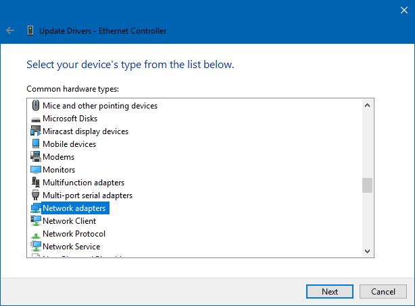Click the Network Client icon
The height and width of the screenshot is (306, 415).
pos(36,221)
